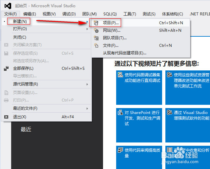Click the Team Project icon
Image resolution: width=210 pixels, height=169 pixels.
pyautogui.click(x=96, y=38)
